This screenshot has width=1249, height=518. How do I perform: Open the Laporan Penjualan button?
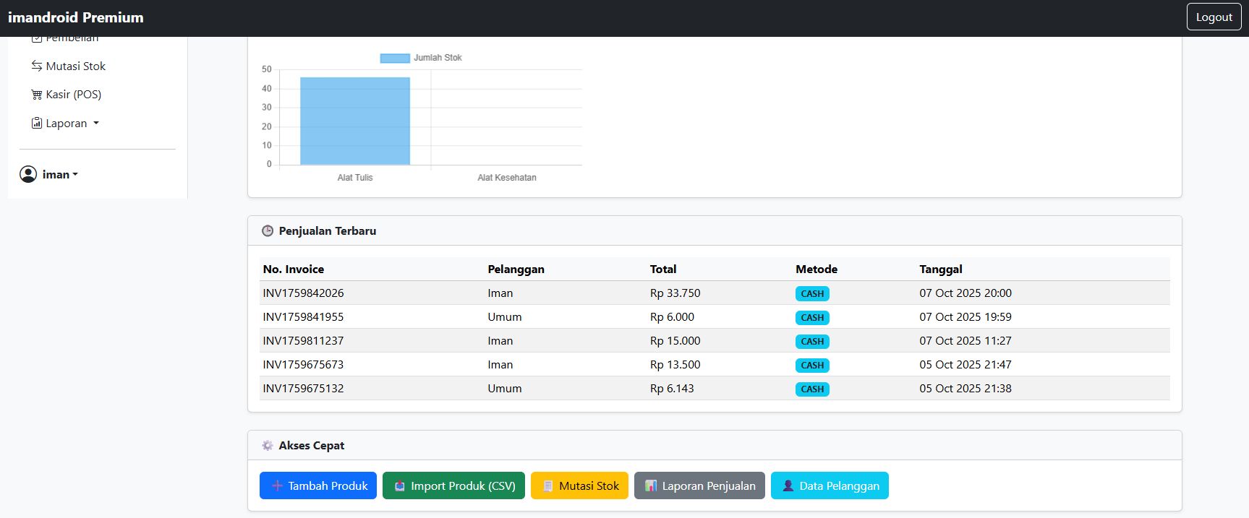point(699,486)
